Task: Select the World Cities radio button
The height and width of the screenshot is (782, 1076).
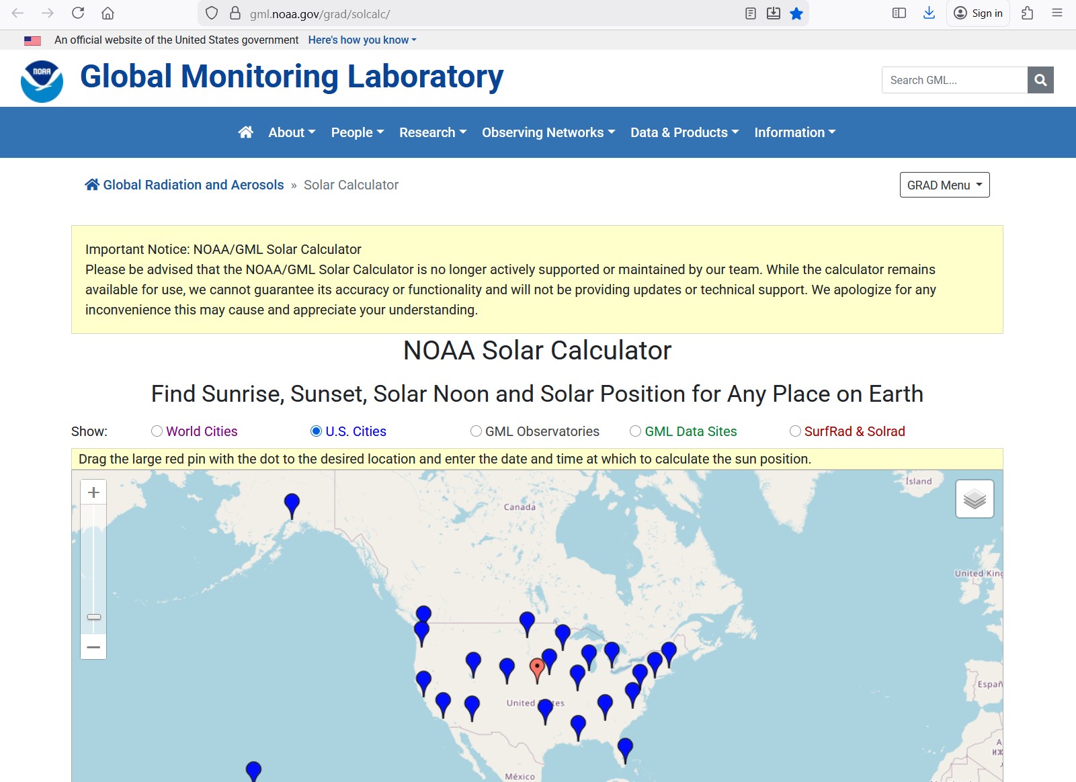Action: click(157, 431)
